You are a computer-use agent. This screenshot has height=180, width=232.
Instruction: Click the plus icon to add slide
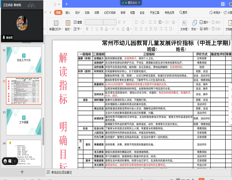[22, 171]
